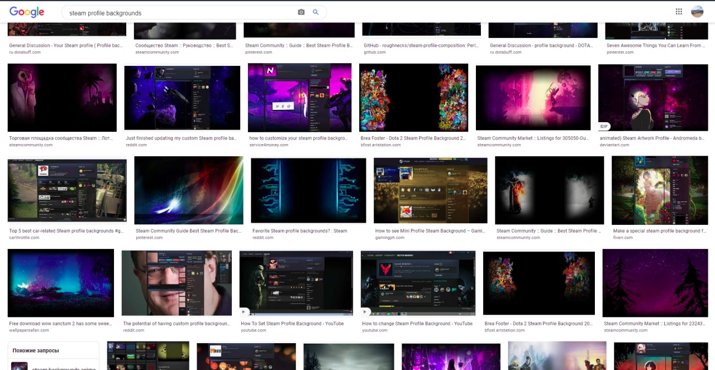Open 'Favorite Steam profile backgrounds? : Steam' caption
This screenshot has height=370, width=715.
point(299,231)
